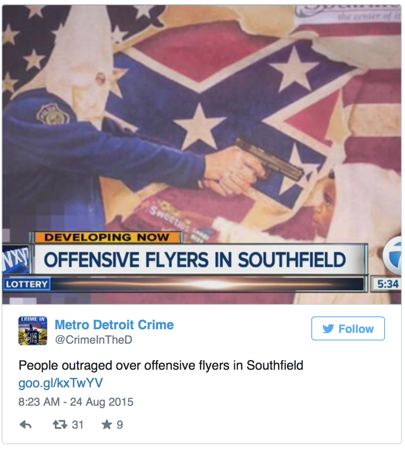Screen dimensions: 405x451
Task: Click the tweet text about Southfield flyers
Action: [161, 365]
